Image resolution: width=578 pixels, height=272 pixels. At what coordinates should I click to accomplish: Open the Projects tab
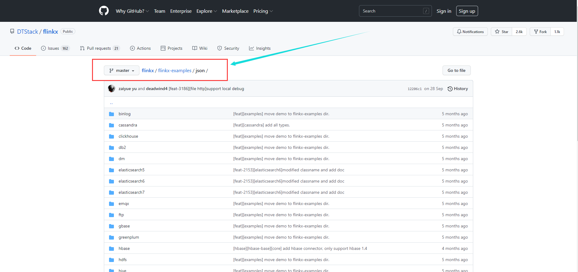coord(172,48)
